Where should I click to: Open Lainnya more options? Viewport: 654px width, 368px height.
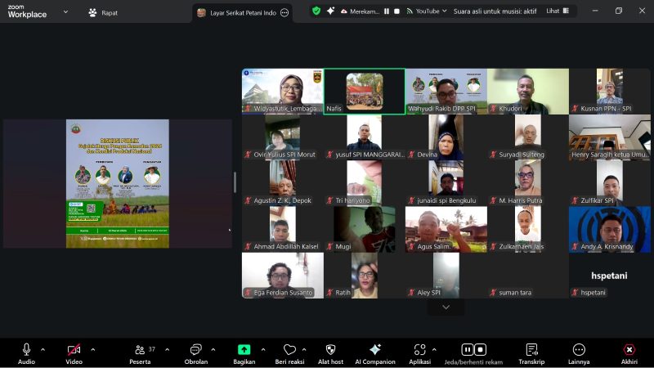579,350
